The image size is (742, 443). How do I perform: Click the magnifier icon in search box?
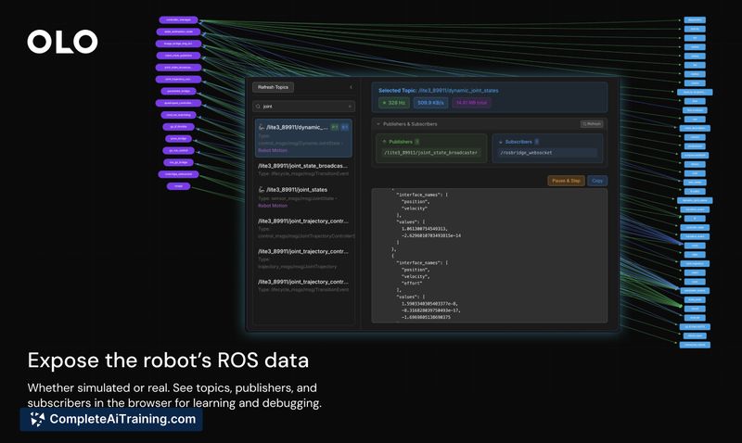click(x=258, y=107)
